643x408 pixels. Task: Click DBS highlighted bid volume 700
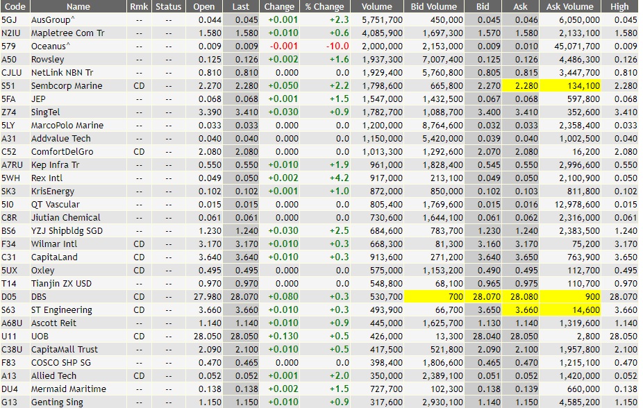click(434, 296)
